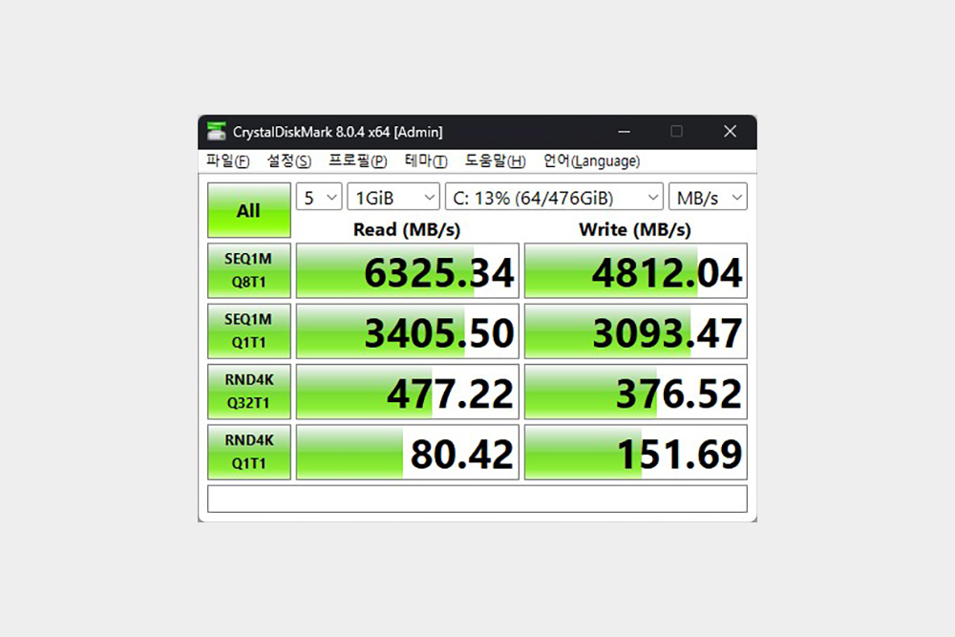Viewport: 955px width, 637px height.
Task: Click the empty comment field at bottom
Action: click(477, 499)
